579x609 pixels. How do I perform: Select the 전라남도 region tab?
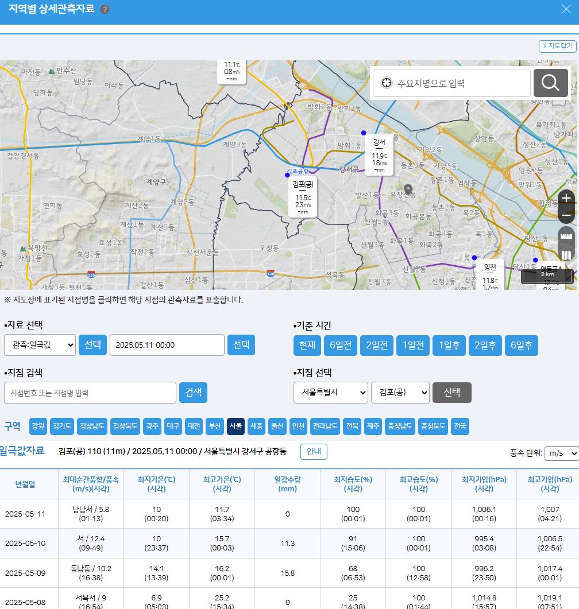pos(325,426)
